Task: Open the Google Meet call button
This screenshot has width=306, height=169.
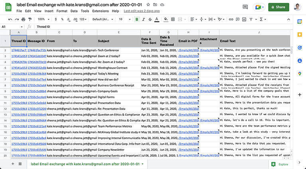Action: click(259, 7)
